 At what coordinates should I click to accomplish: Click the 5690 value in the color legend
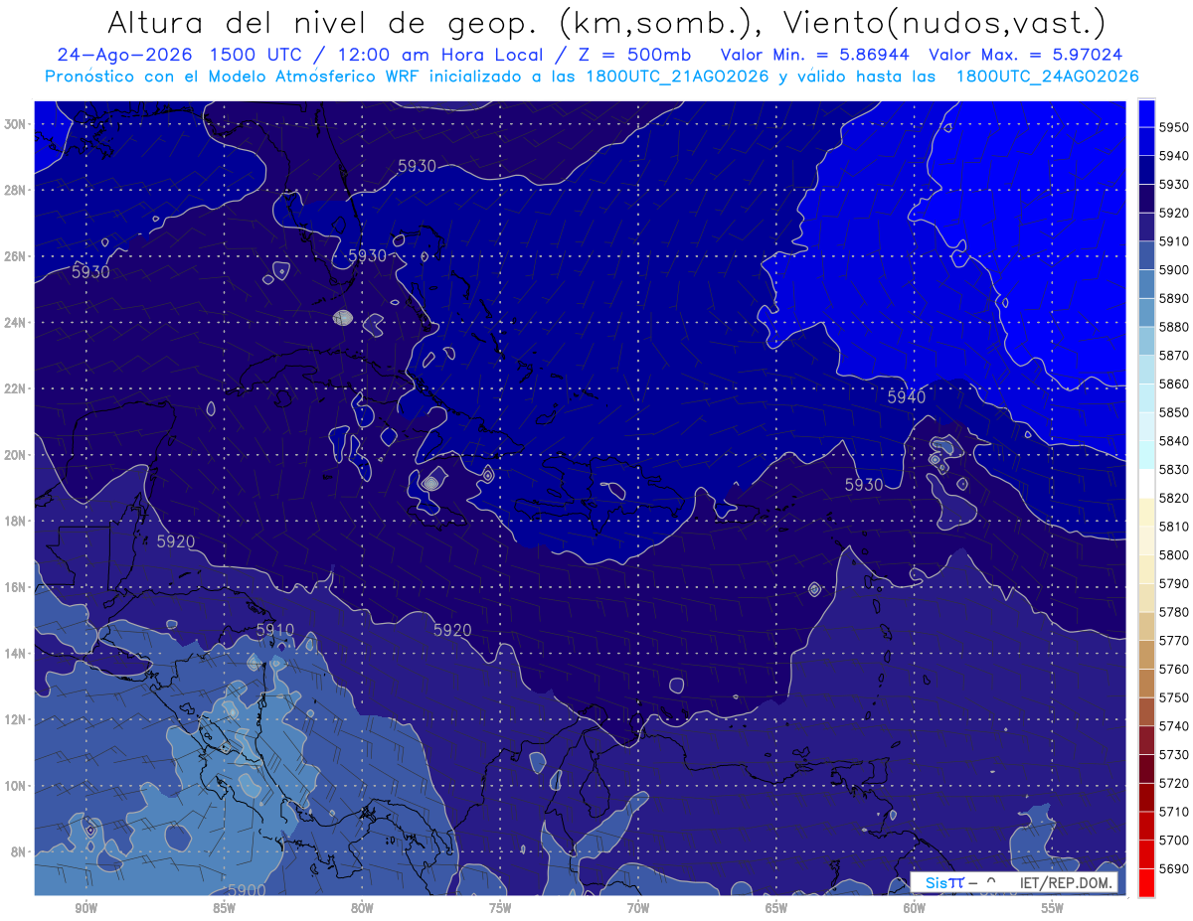click(x=1174, y=868)
